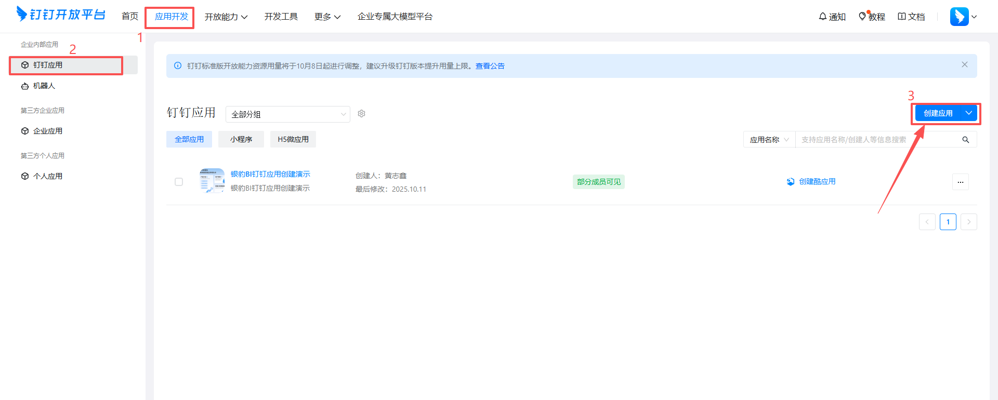998x400 pixels.
Task: Click the info icon in banner
Action: pos(178,65)
